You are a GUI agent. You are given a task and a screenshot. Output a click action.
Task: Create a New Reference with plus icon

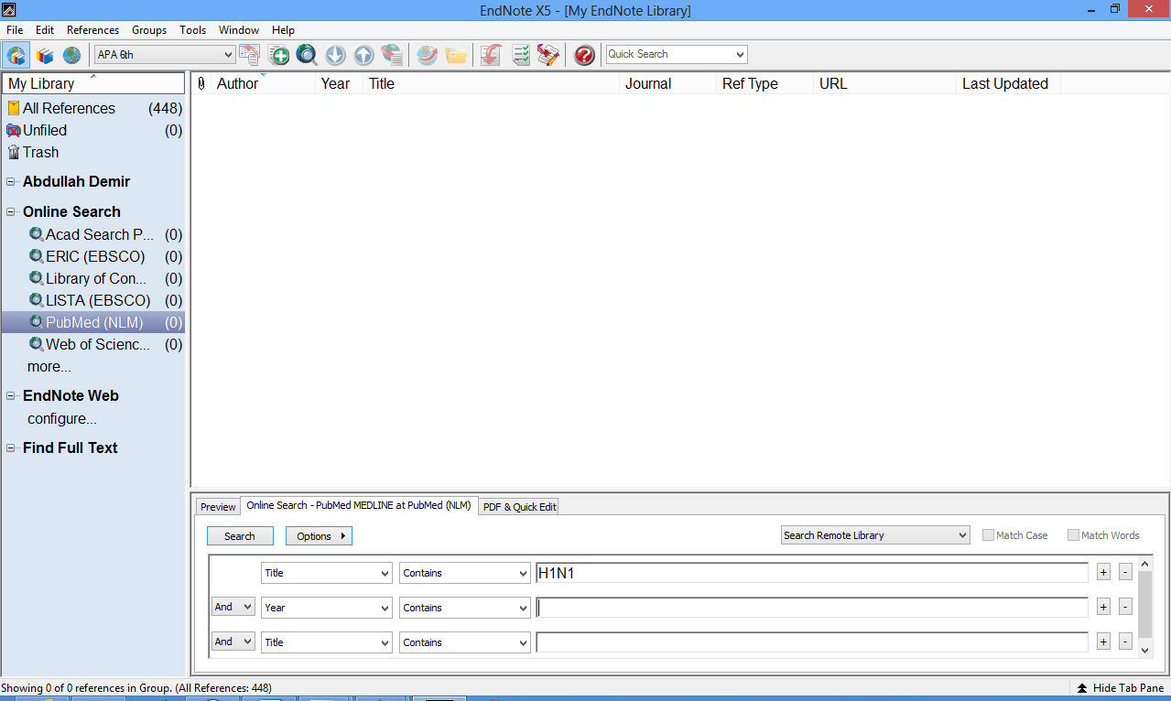click(278, 55)
